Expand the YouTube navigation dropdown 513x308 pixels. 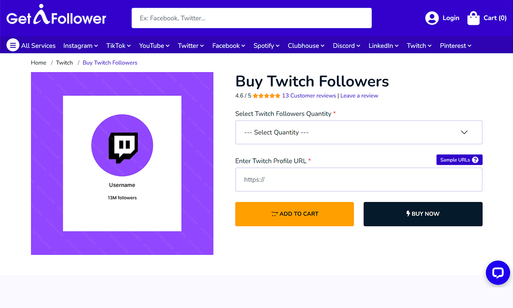coord(154,45)
